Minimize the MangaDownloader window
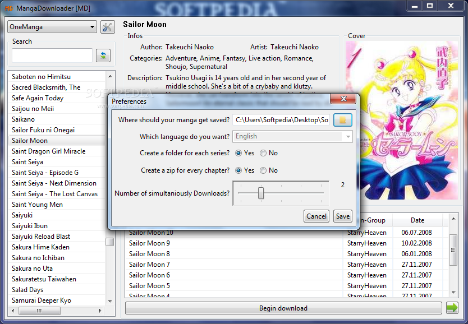Viewport: 468px width, 324px height. 415,6
